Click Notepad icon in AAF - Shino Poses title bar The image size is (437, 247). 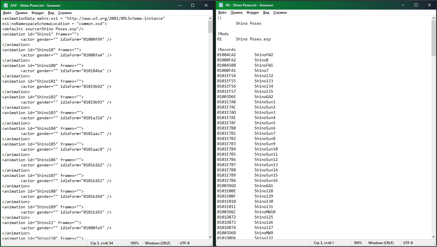point(6,5)
